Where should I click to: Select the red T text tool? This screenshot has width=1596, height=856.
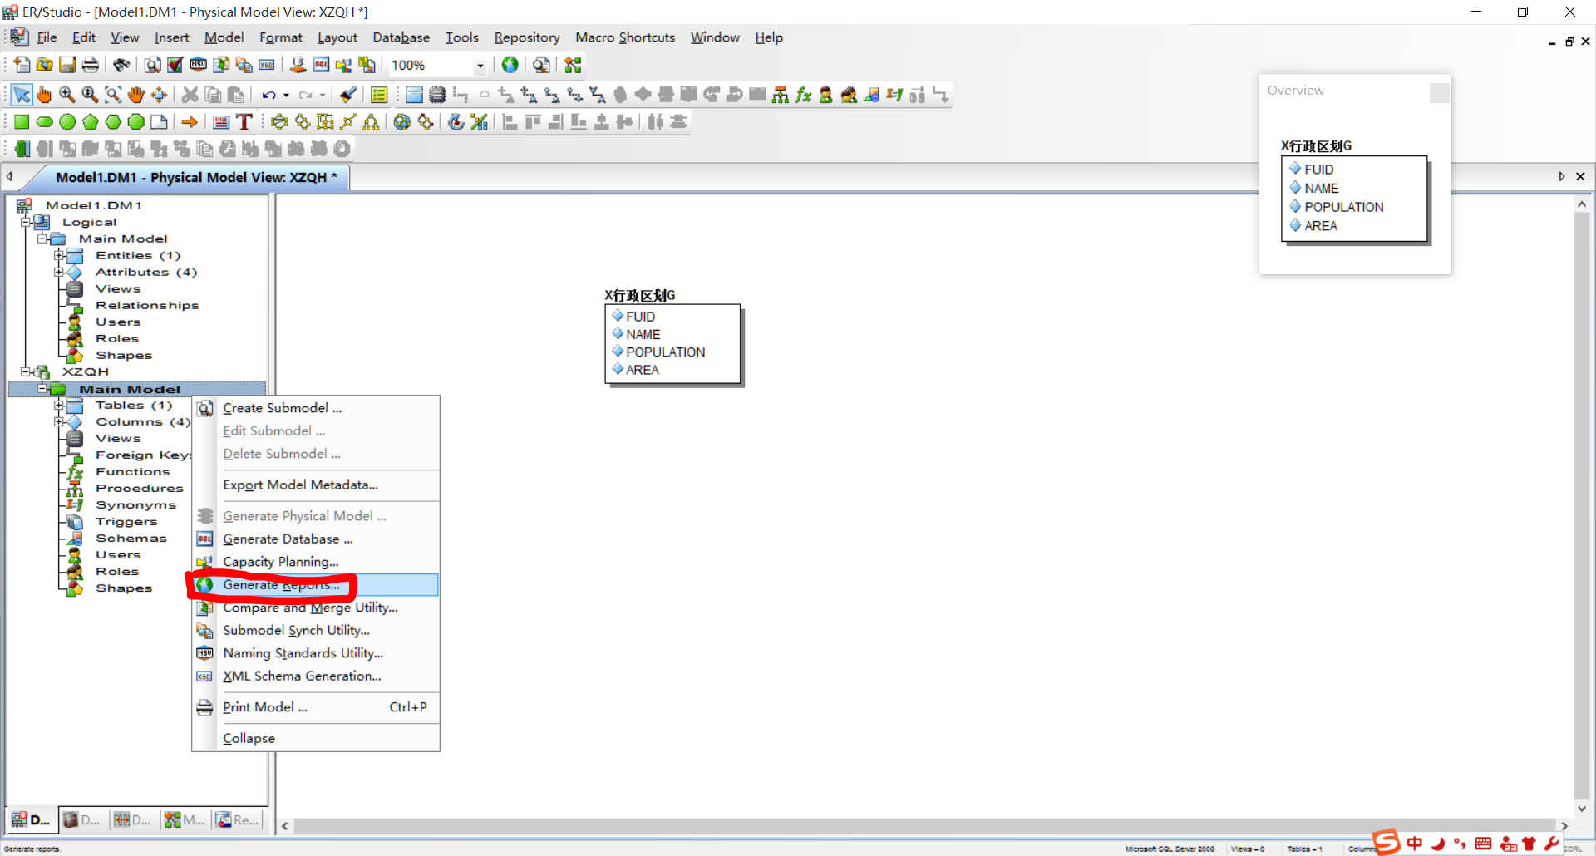pyautogui.click(x=244, y=122)
